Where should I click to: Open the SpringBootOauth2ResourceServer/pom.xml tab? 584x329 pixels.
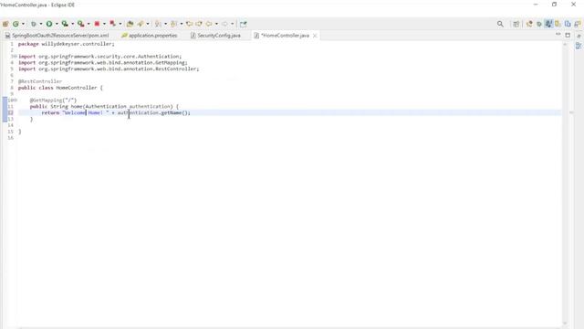pyautogui.click(x=57, y=36)
